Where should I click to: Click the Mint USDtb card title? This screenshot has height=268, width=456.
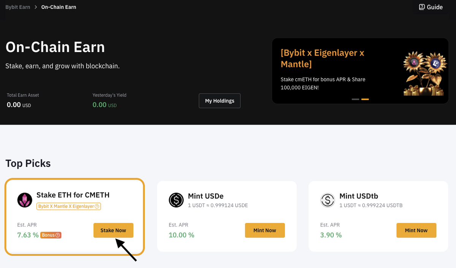click(x=359, y=196)
